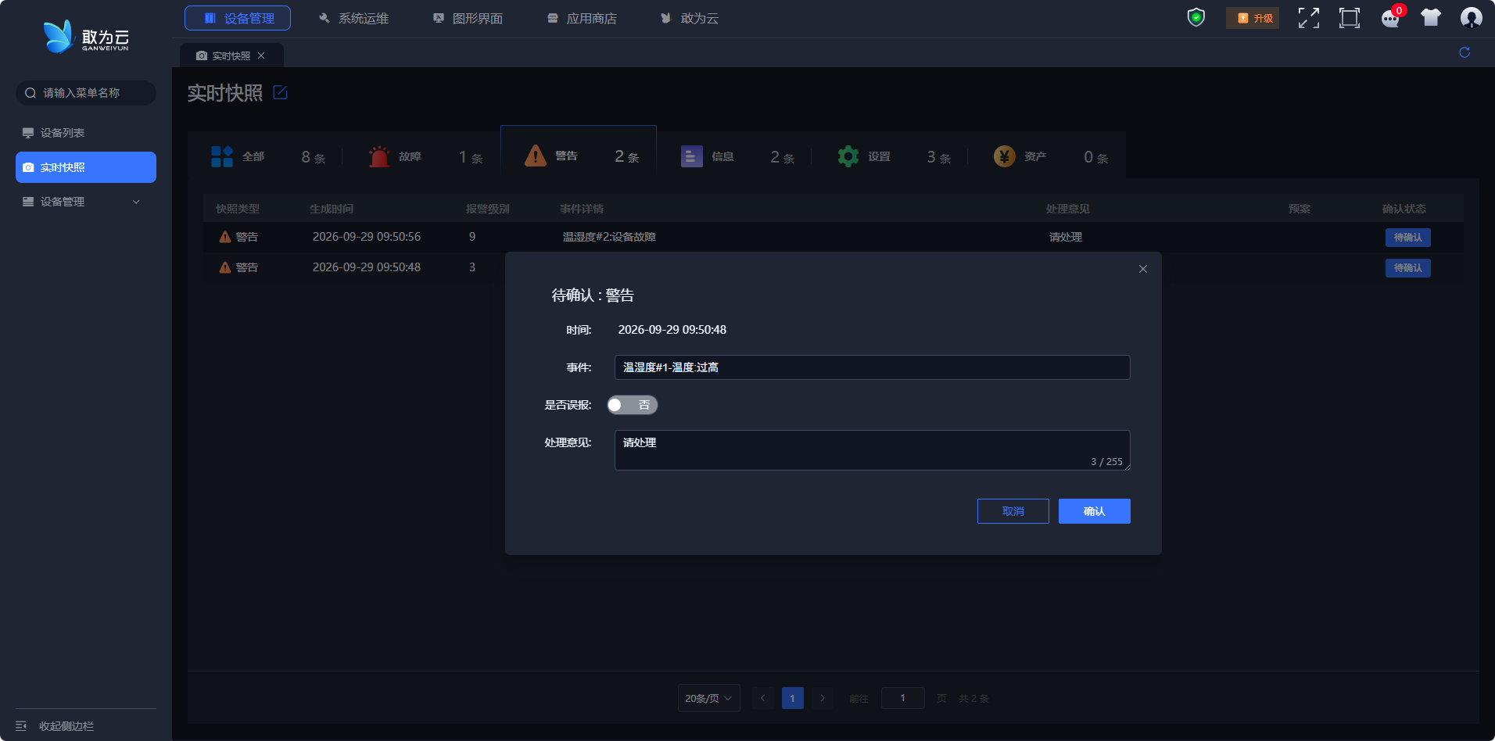1495x741 pixels.
Task: Open the theme shirt icon
Action: [x=1431, y=18]
